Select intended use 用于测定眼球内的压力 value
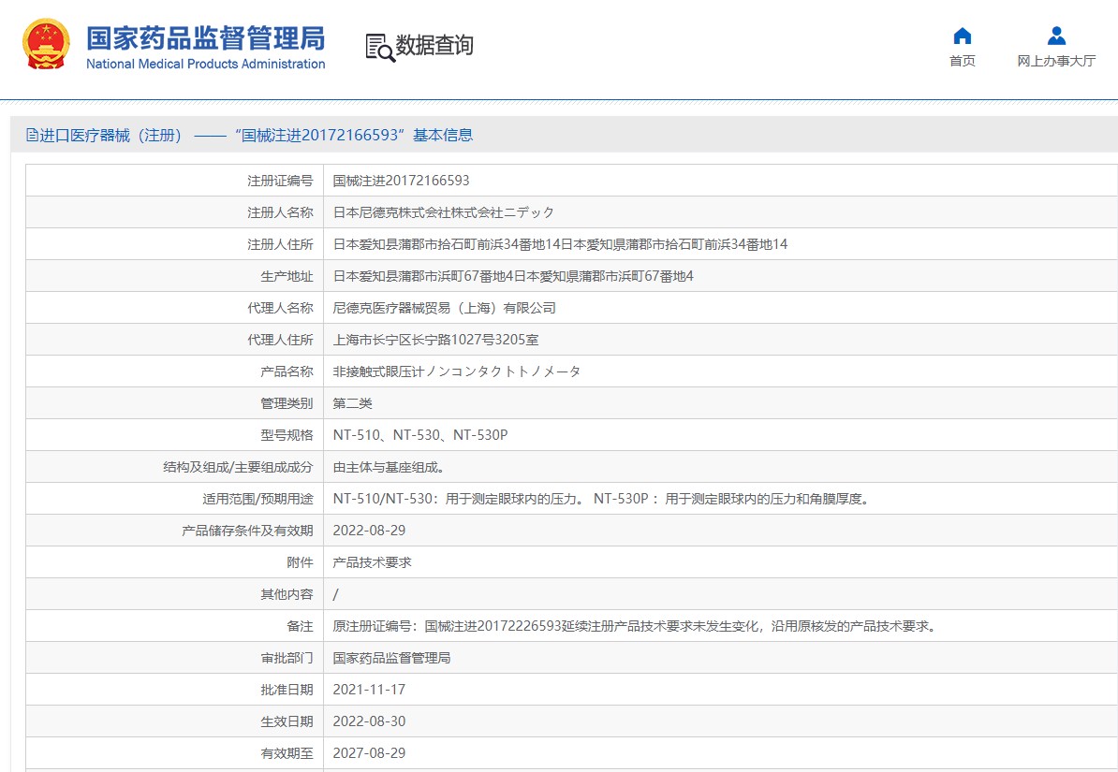Viewport: 1118px width, 772px height. pos(603,498)
